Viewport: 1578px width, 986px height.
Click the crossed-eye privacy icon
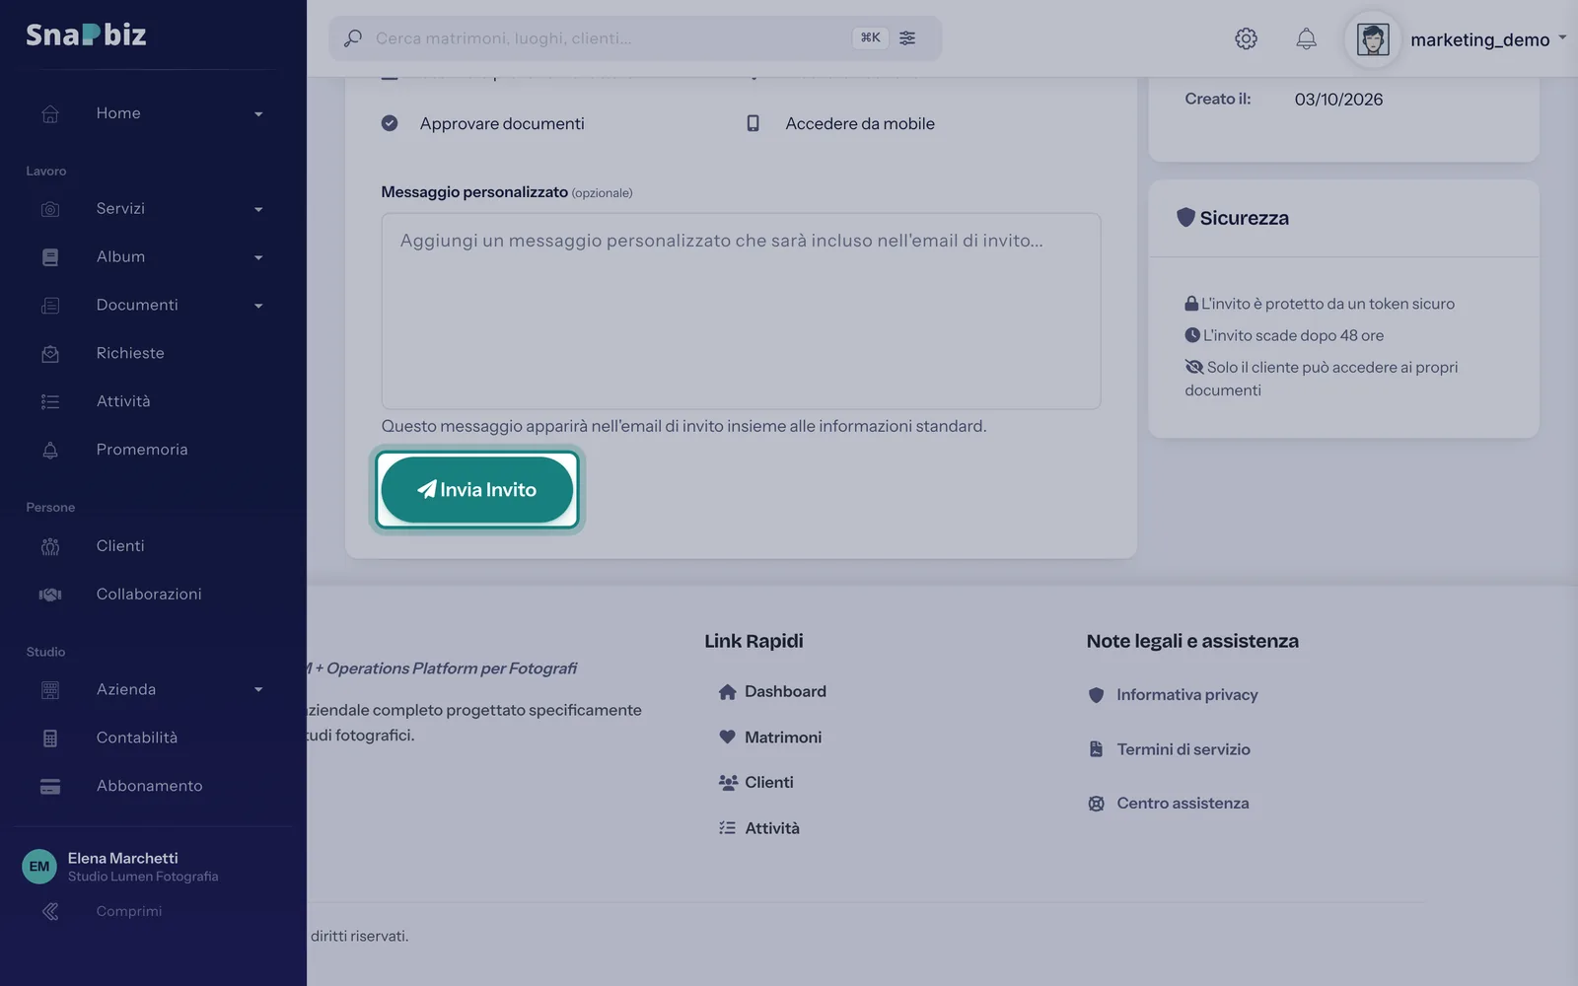coord(1194,367)
